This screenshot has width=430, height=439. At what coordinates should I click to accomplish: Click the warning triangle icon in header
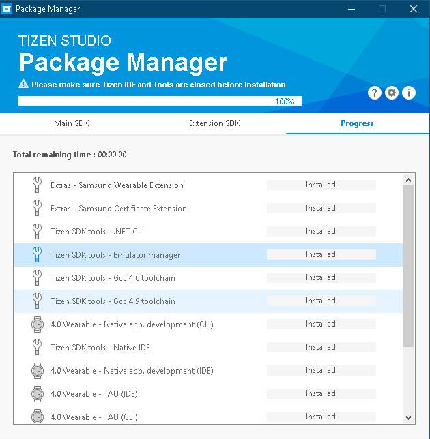tap(23, 84)
